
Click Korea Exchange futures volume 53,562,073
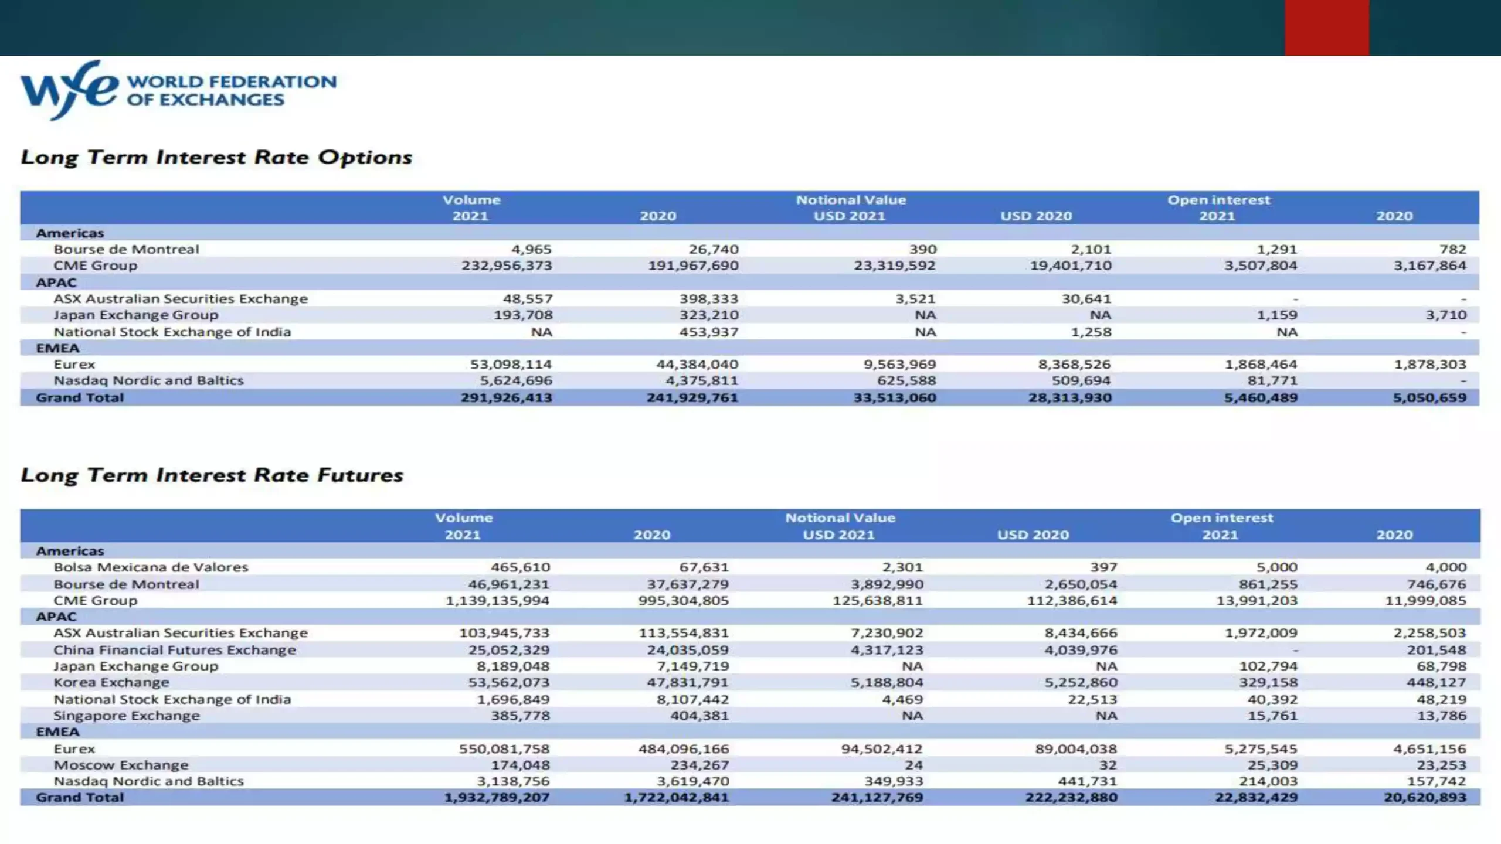509,683
